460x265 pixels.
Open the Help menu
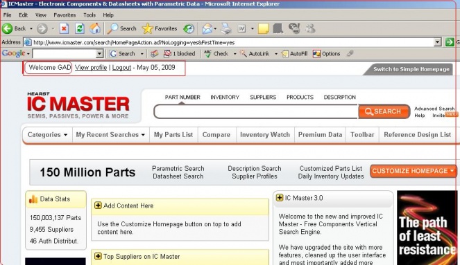coord(108,15)
